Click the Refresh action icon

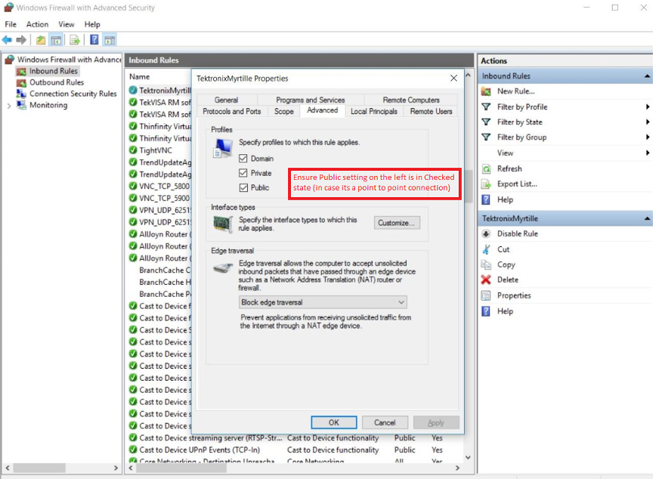pyautogui.click(x=487, y=168)
